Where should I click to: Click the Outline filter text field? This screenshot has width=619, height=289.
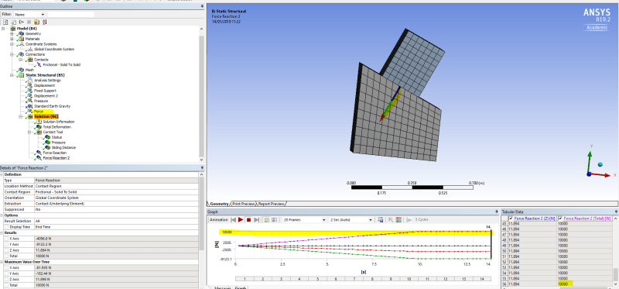71,14
